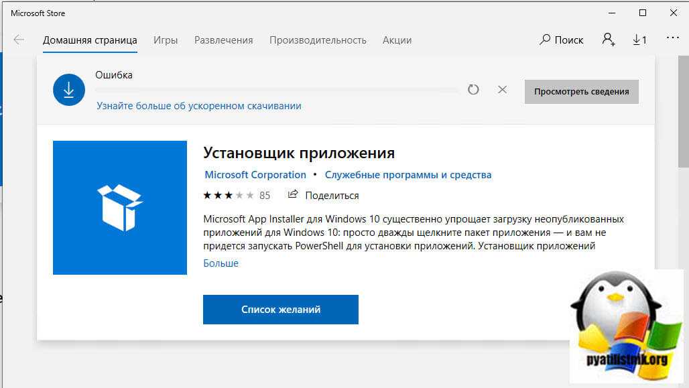
Task: Click the blue download arrow circle icon
Action: click(x=69, y=90)
